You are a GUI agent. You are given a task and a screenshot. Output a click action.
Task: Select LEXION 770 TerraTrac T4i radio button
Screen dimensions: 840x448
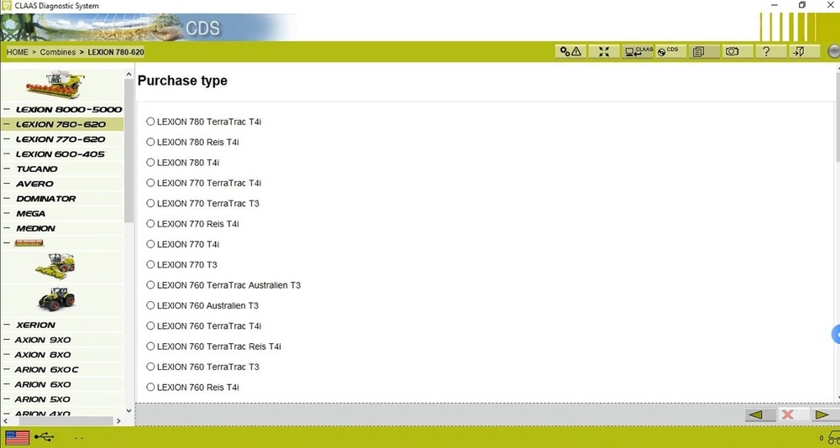150,183
